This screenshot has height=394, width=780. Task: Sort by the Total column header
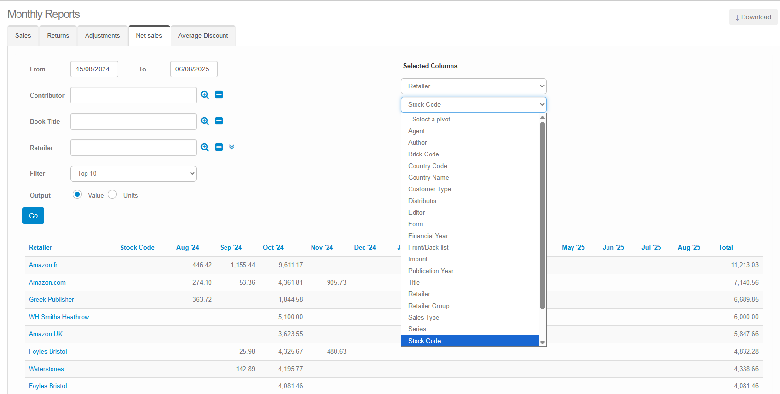point(726,247)
